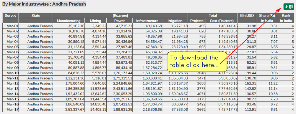
Task: Click the Survey column header
Action: 11,16
